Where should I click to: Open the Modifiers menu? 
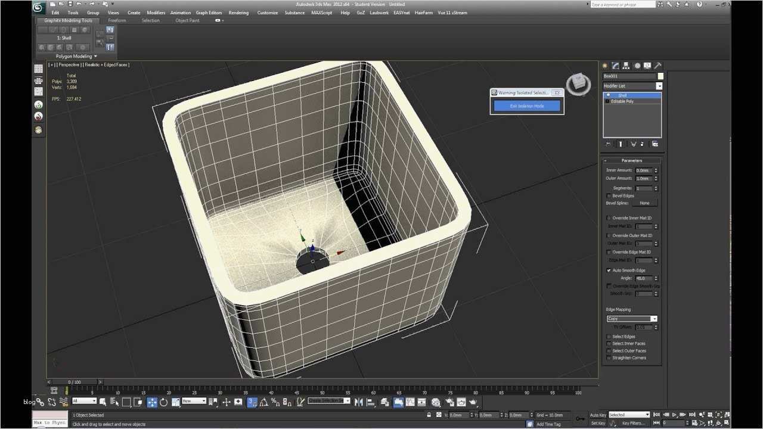coord(156,13)
